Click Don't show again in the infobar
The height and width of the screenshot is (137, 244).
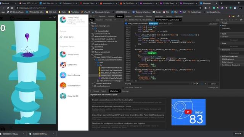[165, 24]
